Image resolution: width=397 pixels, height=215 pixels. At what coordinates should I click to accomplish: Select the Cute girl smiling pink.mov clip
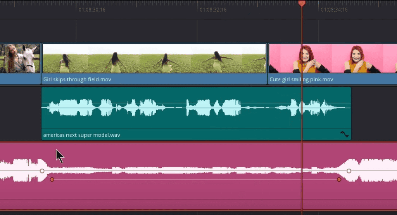(x=332, y=64)
